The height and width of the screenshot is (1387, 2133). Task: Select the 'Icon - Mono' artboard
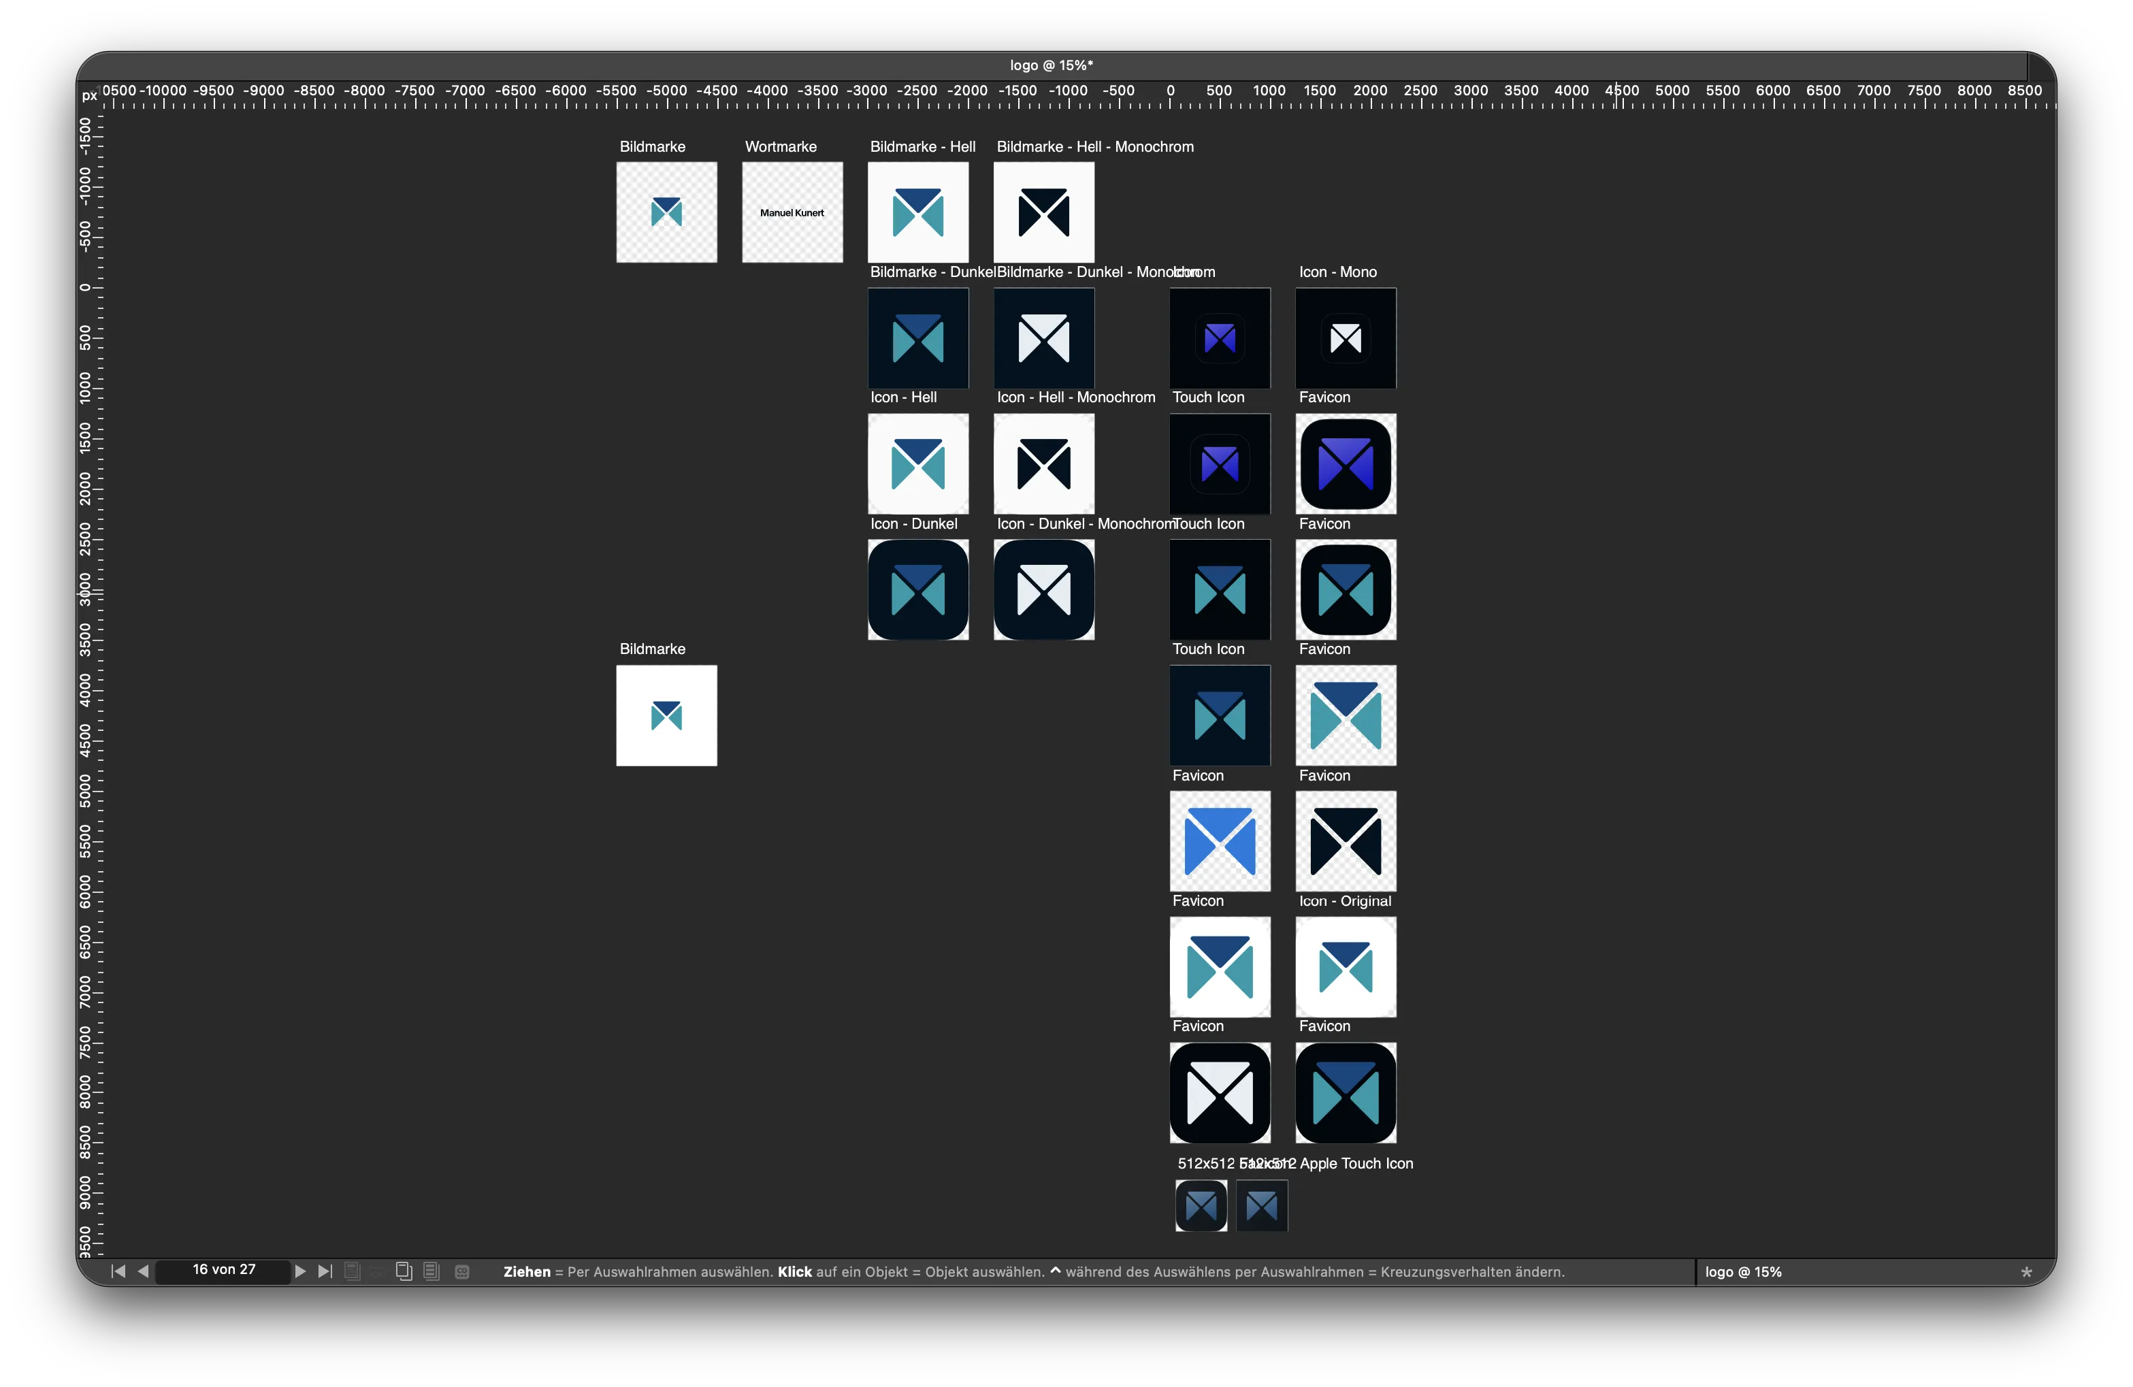[1346, 338]
